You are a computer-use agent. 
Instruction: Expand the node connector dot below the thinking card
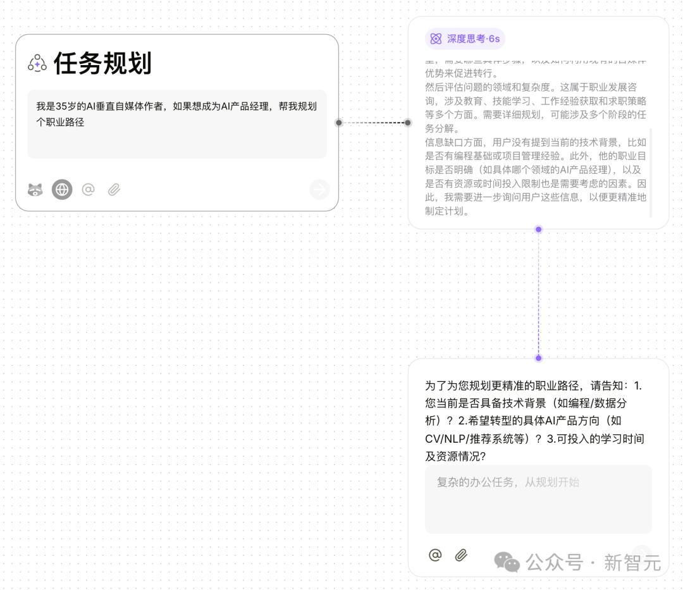(538, 230)
